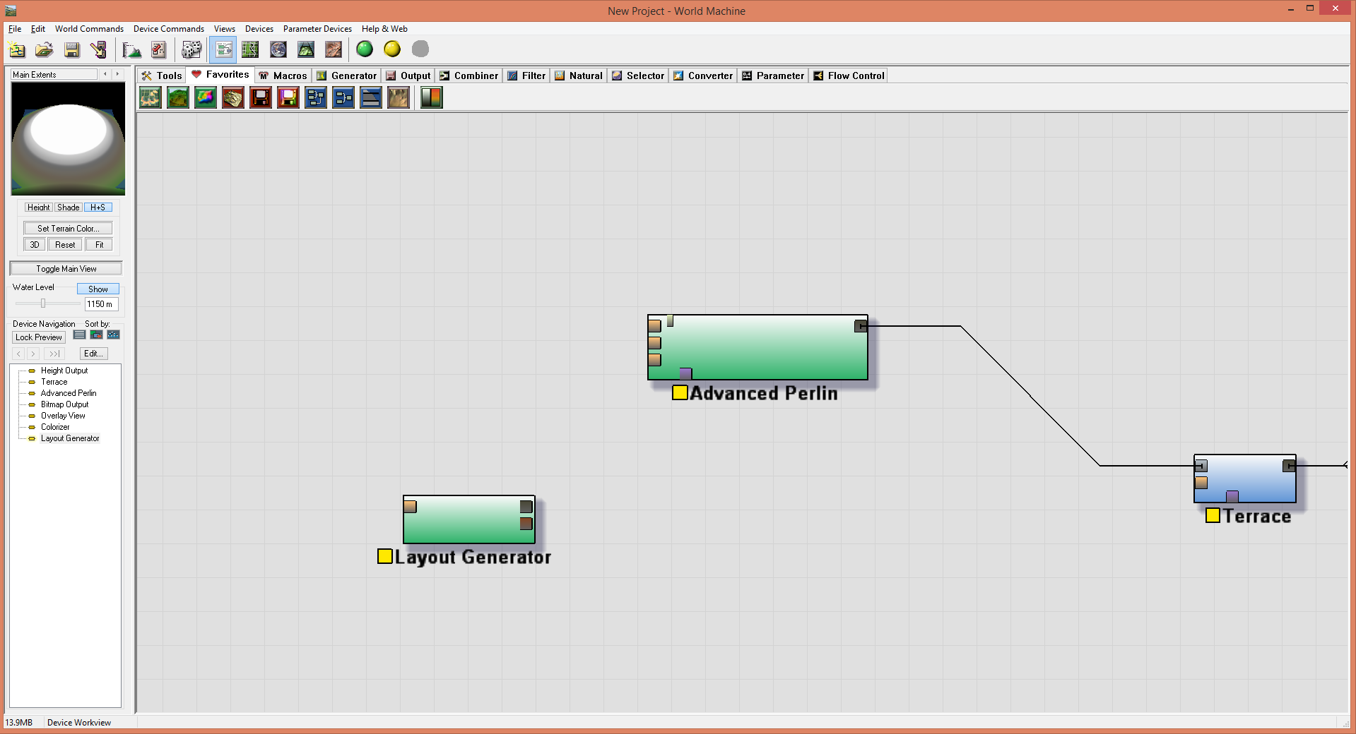Click the Build World green button

[x=365, y=49]
